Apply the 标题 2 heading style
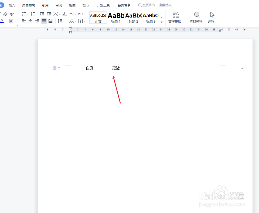 click(133, 18)
